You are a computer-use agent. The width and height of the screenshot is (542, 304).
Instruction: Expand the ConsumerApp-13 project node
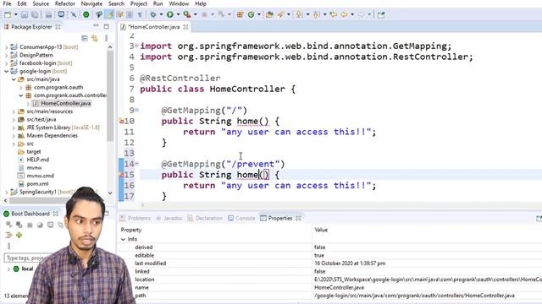7,47
